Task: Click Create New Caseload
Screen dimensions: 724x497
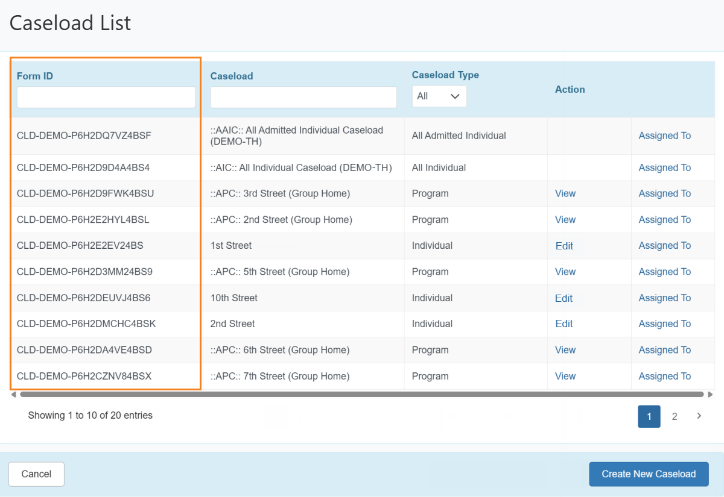Action: [649, 474]
